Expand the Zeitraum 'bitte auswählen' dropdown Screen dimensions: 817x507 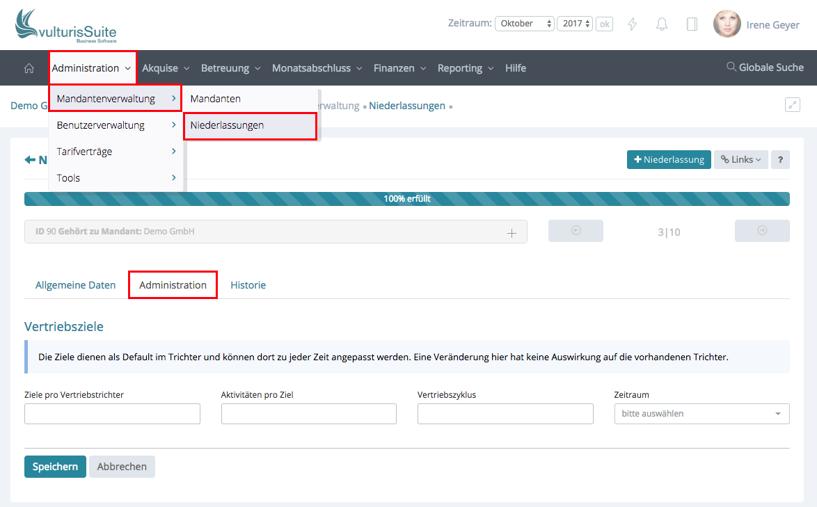coord(701,414)
